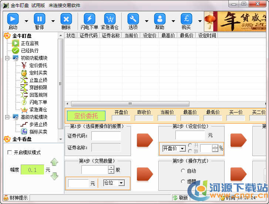Click the green 定价委托 banner button
Screen dimensions: 269x204
(86, 116)
